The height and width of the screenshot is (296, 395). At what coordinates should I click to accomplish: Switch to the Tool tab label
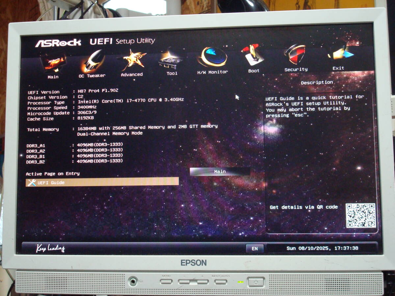(172, 73)
